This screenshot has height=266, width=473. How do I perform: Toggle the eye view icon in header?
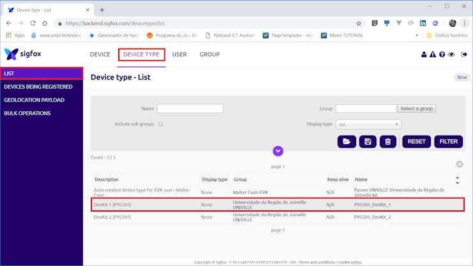(451, 54)
